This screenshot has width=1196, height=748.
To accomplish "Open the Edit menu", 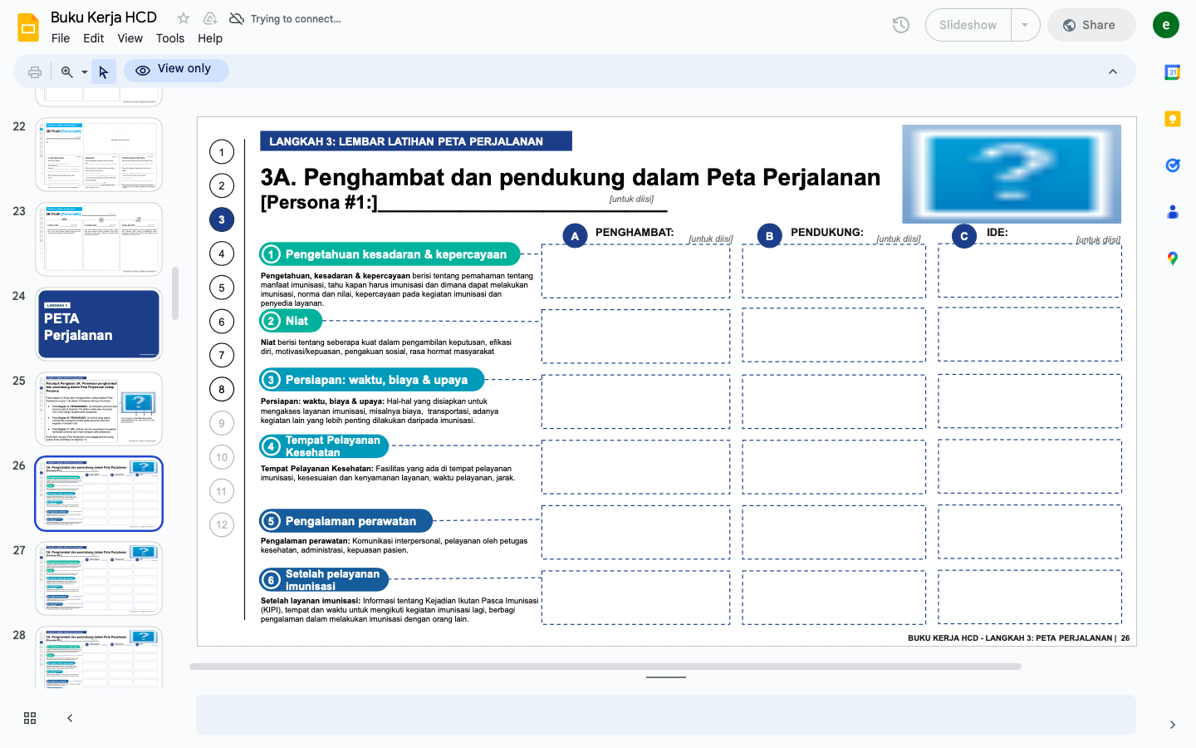I will pos(94,38).
